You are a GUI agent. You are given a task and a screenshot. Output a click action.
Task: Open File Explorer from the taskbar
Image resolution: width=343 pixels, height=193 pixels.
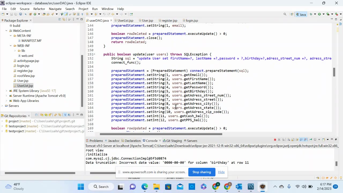point(156,187)
